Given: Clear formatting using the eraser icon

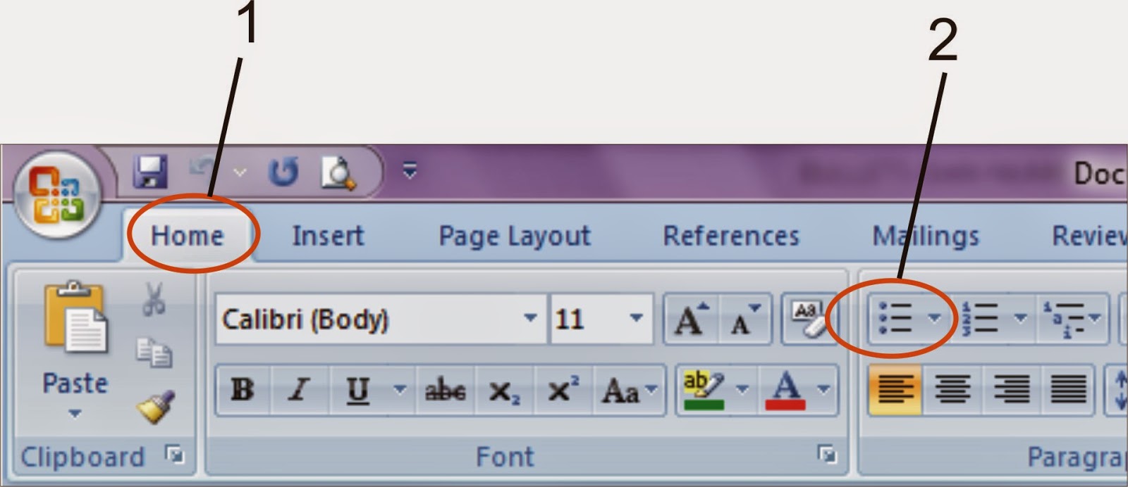Looking at the screenshot, I should coord(808,319).
